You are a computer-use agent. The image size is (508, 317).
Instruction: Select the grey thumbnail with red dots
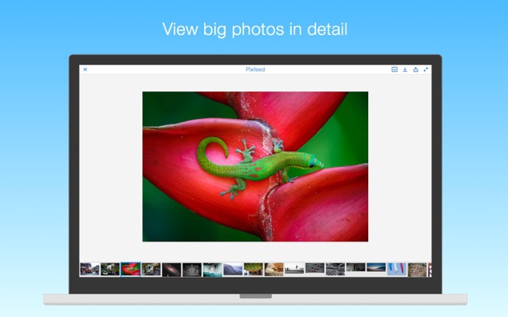coord(315,268)
